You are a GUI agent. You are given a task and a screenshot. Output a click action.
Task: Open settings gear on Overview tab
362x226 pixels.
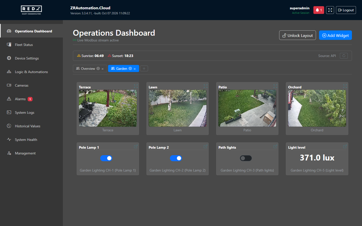point(98,69)
